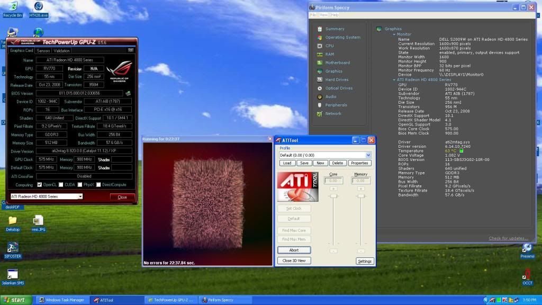Viewport: 542px width, 305px height.
Task: Click the BIOS save chip icon in GPU-Z
Action: point(128,93)
